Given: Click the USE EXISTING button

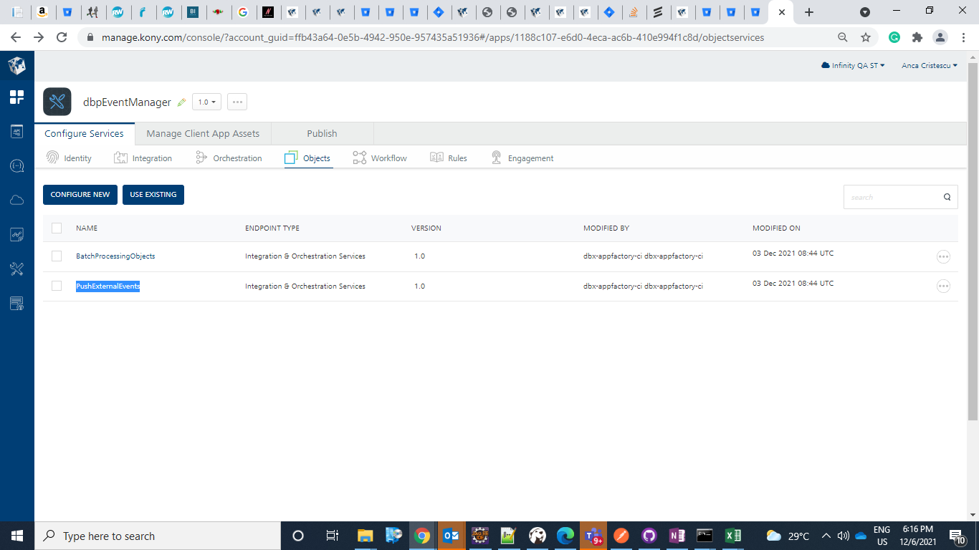Looking at the screenshot, I should click(153, 195).
